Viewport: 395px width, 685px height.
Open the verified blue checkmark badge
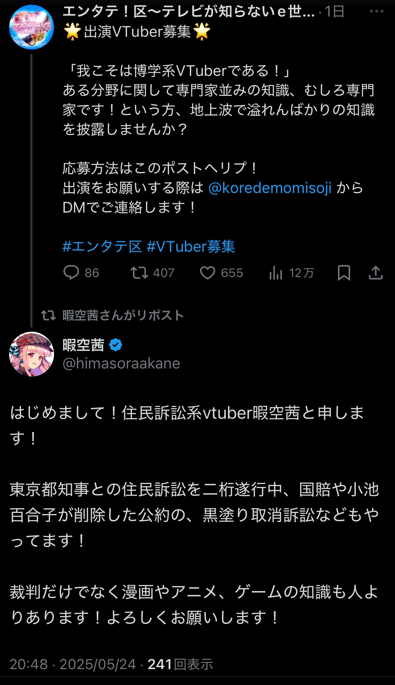[116, 345]
